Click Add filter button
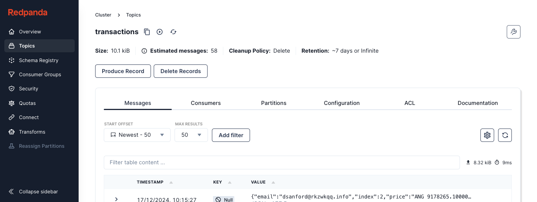 tap(231, 135)
